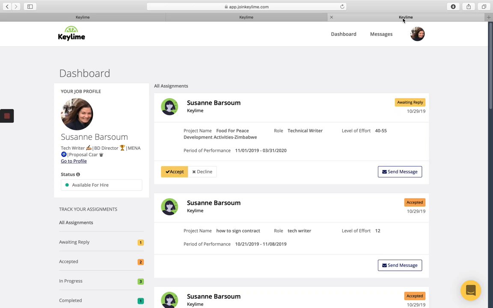Open the Safari downloads icon
The height and width of the screenshot is (308, 493).
[x=453, y=6]
